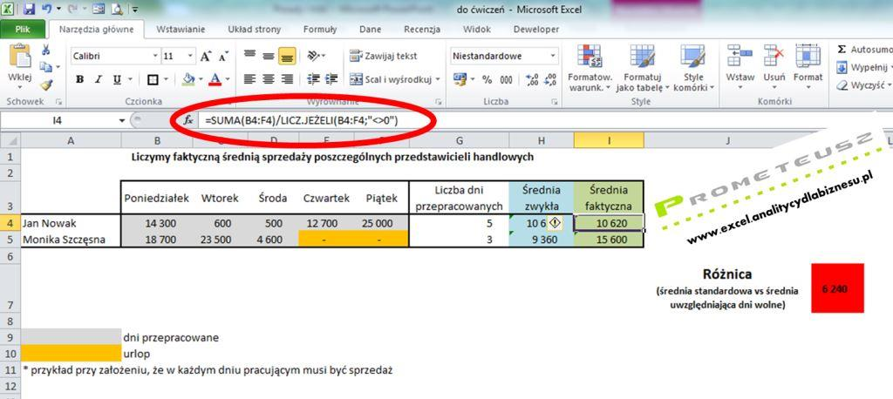
Task: Open the Formatow. warunk. conditional formatting dropdown
Action: click(590, 68)
